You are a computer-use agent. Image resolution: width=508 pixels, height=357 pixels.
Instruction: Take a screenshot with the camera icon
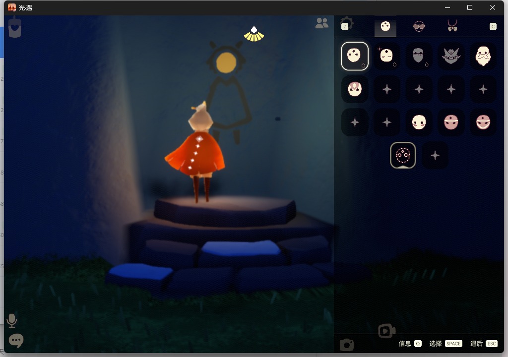347,345
